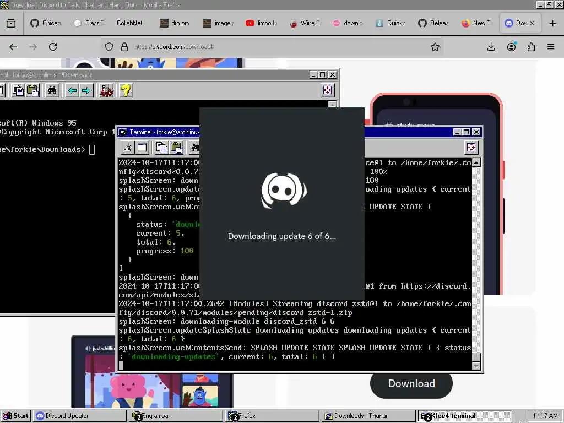Click "Windows 95" text in back terminal

54,123
